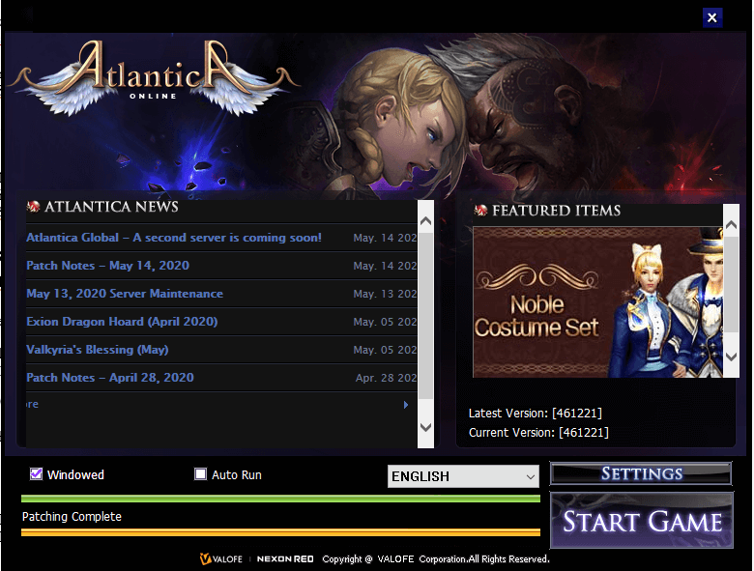Click 'Latest Version: [461221]' text

click(x=535, y=414)
